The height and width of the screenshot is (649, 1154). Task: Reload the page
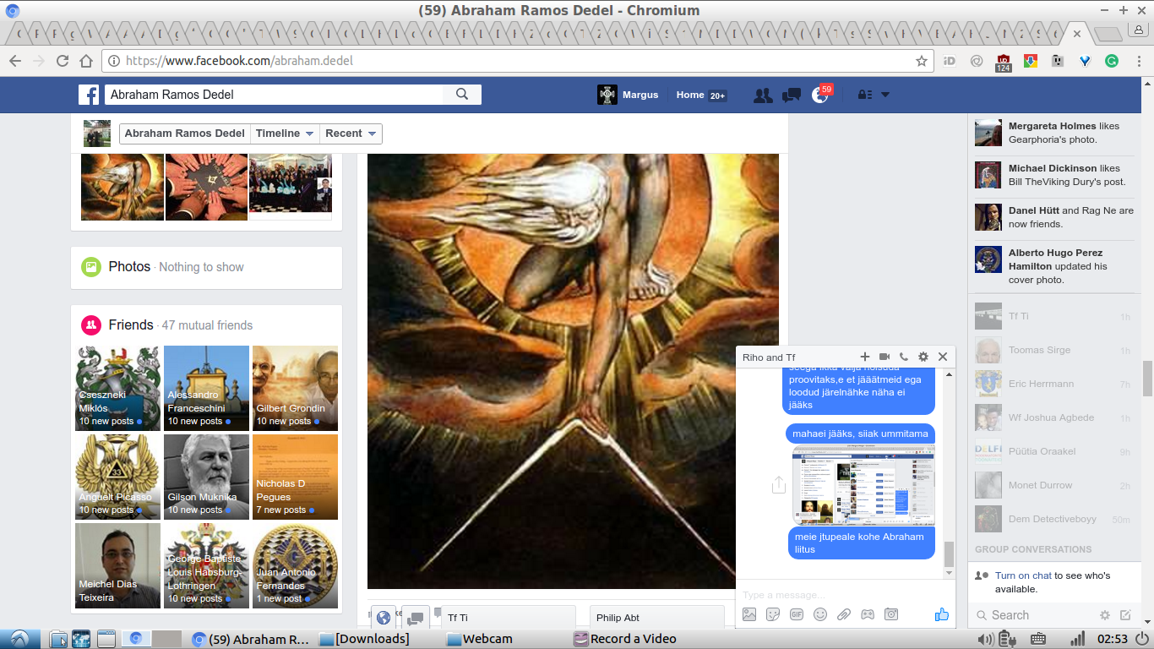(x=63, y=61)
